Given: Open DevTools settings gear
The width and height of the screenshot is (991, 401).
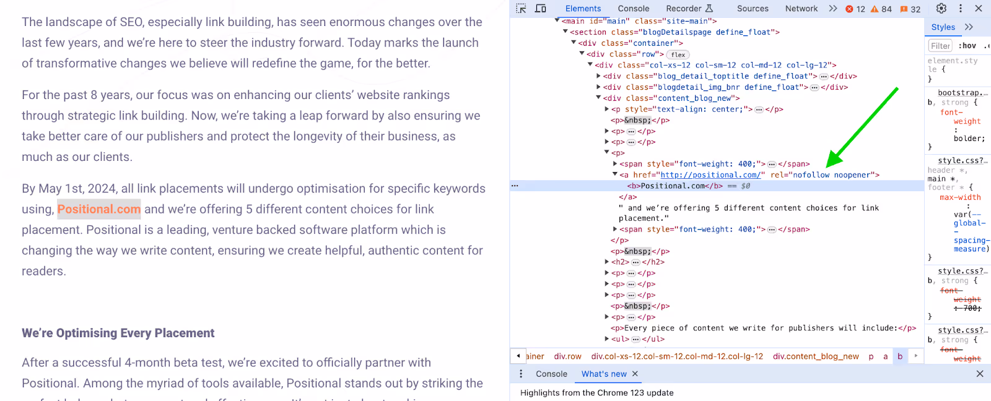Looking at the screenshot, I should pyautogui.click(x=941, y=9).
